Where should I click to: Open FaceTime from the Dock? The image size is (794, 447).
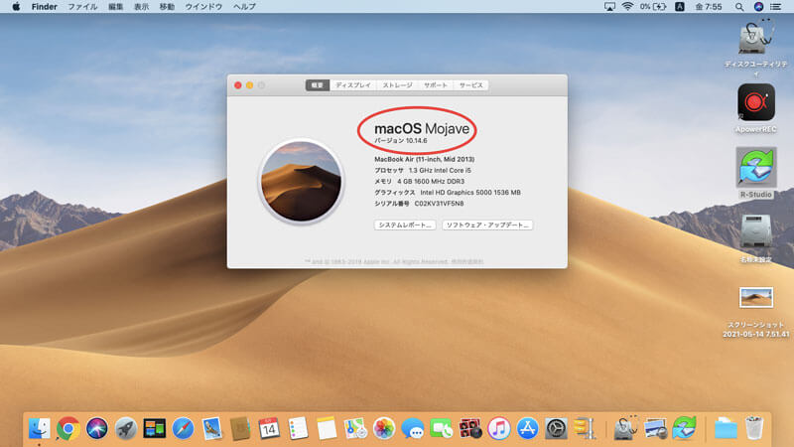[441, 429]
